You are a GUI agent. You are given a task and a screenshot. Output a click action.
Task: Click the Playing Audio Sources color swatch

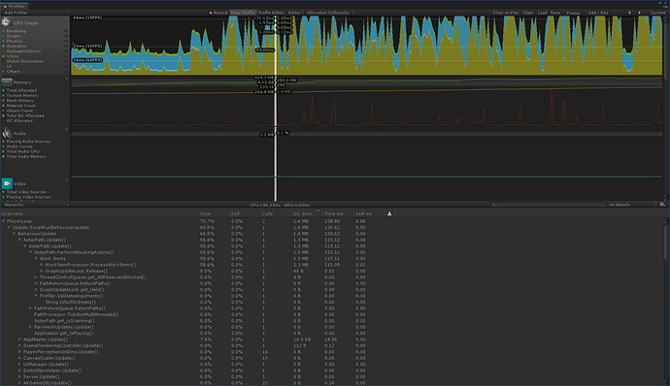(x=4, y=142)
